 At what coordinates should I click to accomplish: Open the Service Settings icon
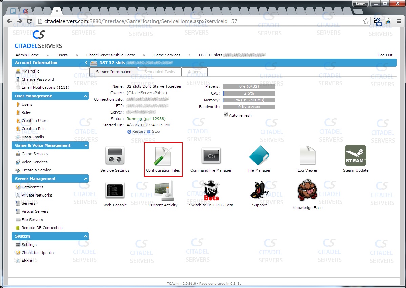pos(115,156)
